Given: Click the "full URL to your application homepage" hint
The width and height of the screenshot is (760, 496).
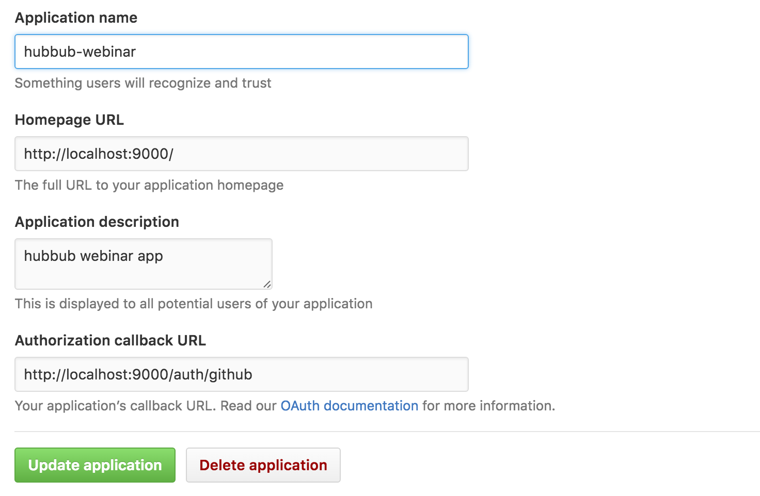Looking at the screenshot, I should (x=149, y=185).
